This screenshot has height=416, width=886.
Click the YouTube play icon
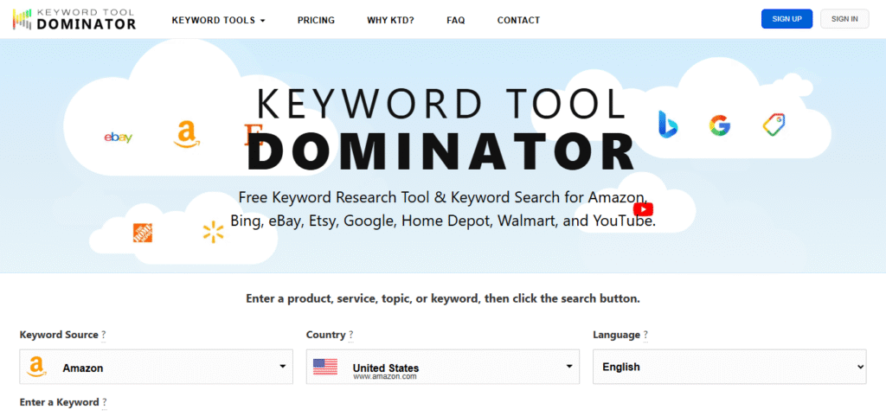(643, 209)
